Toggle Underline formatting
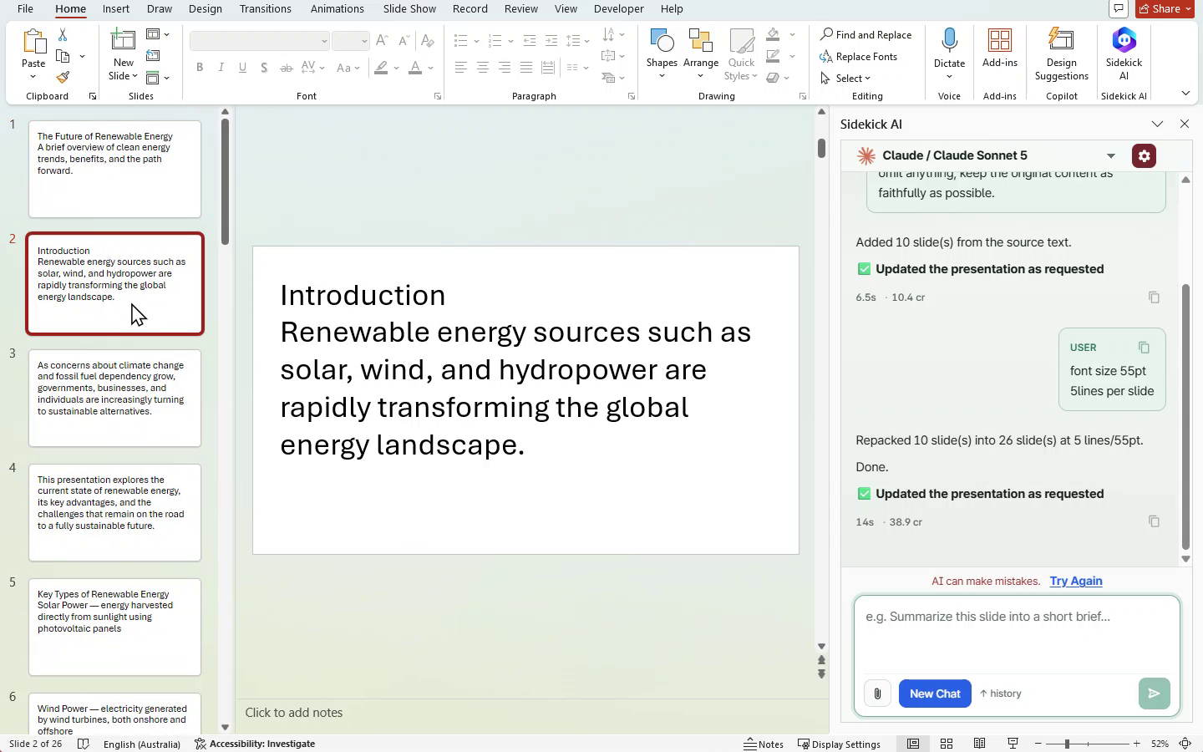The height and width of the screenshot is (752, 1203). (x=242, y=68)
